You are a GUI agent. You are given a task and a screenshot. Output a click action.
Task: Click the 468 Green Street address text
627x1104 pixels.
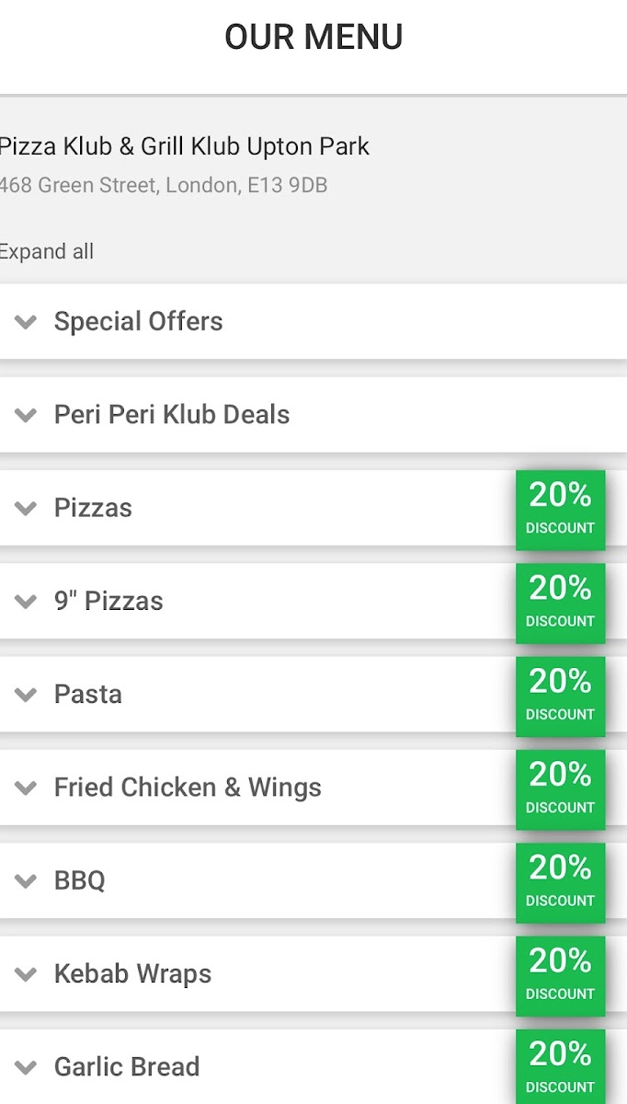tap(164, 185)
